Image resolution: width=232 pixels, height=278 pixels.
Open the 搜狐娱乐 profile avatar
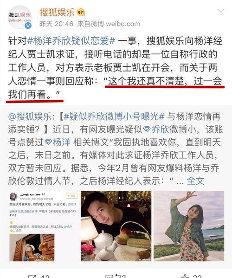point(20,17)
